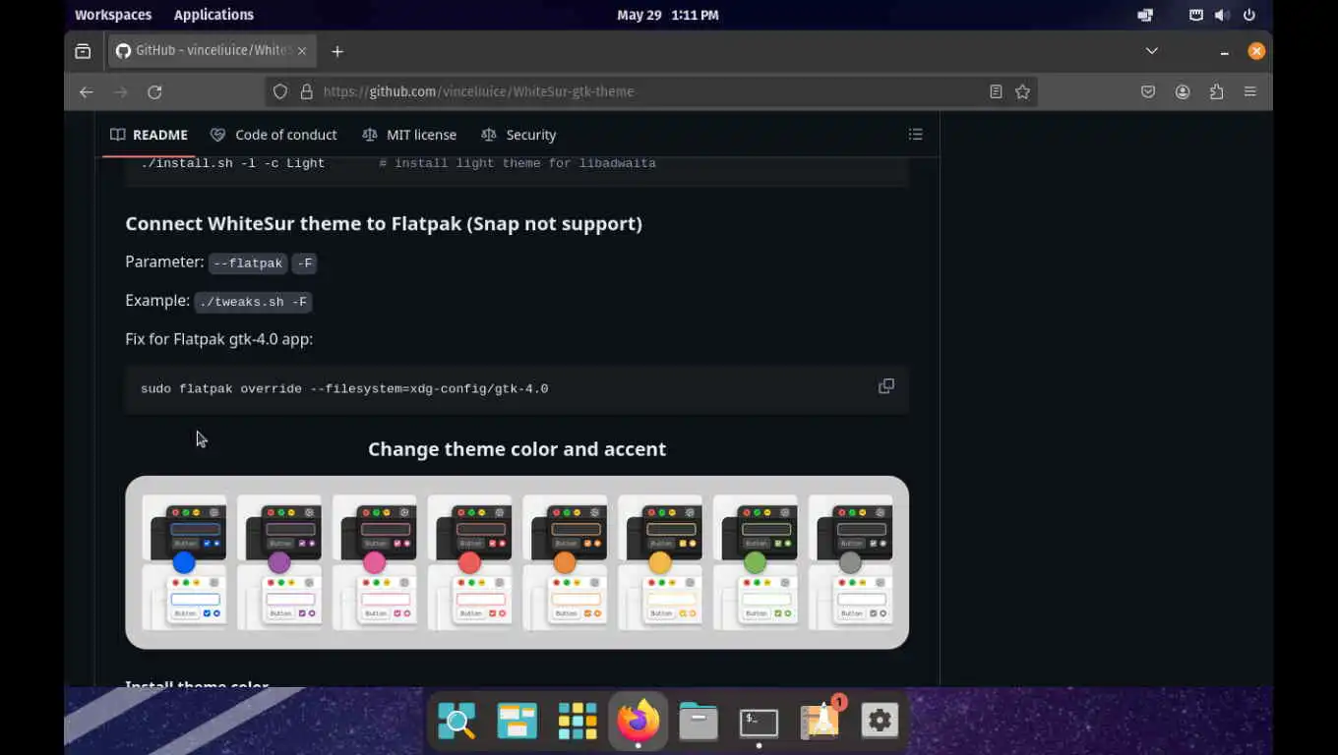Open Pop Shop rocket dock icon

(820, 722)
